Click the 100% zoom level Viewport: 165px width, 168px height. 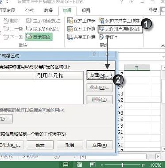click(x=156, y=165)
